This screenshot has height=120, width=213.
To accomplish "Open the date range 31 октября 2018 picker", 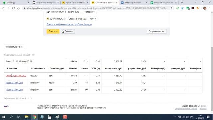I will pyautogui.click(x=64, y=12).
